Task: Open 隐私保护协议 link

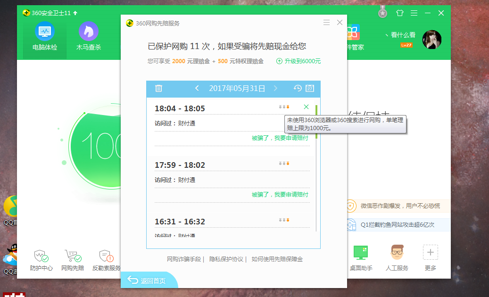Action: (x=226, y=259)
